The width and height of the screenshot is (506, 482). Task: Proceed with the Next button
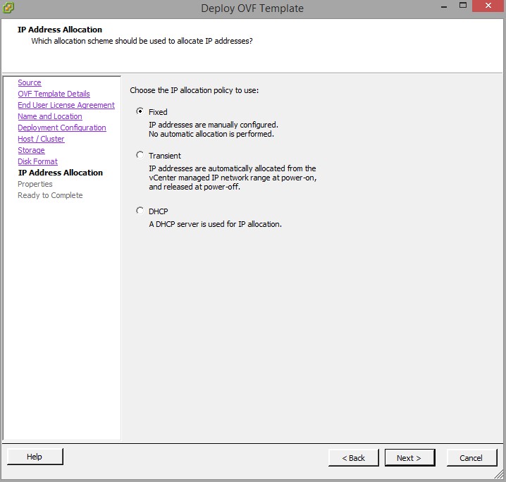(x=409, y=457)
